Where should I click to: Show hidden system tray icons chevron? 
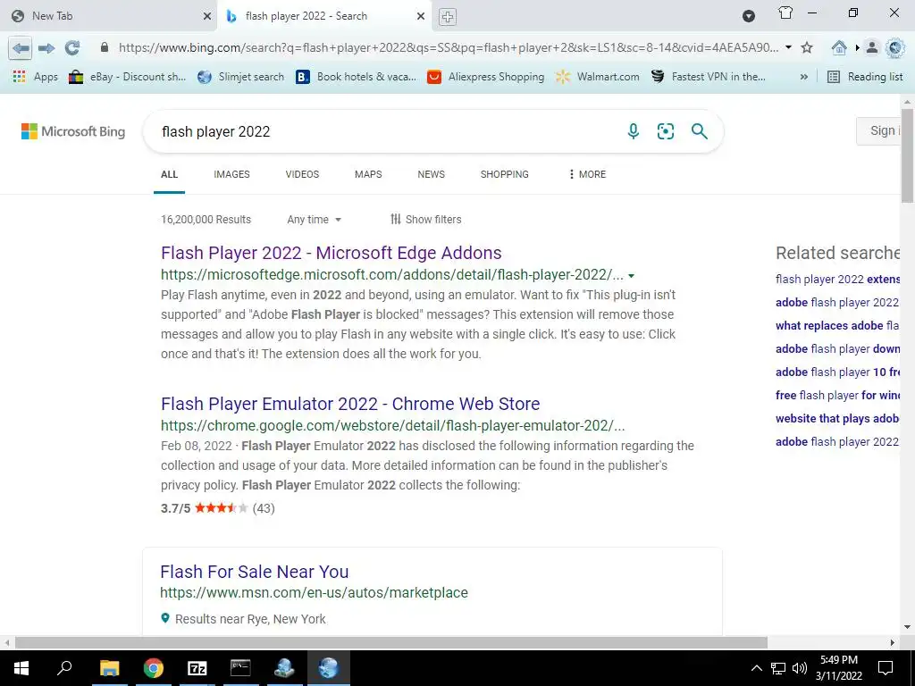756,668
